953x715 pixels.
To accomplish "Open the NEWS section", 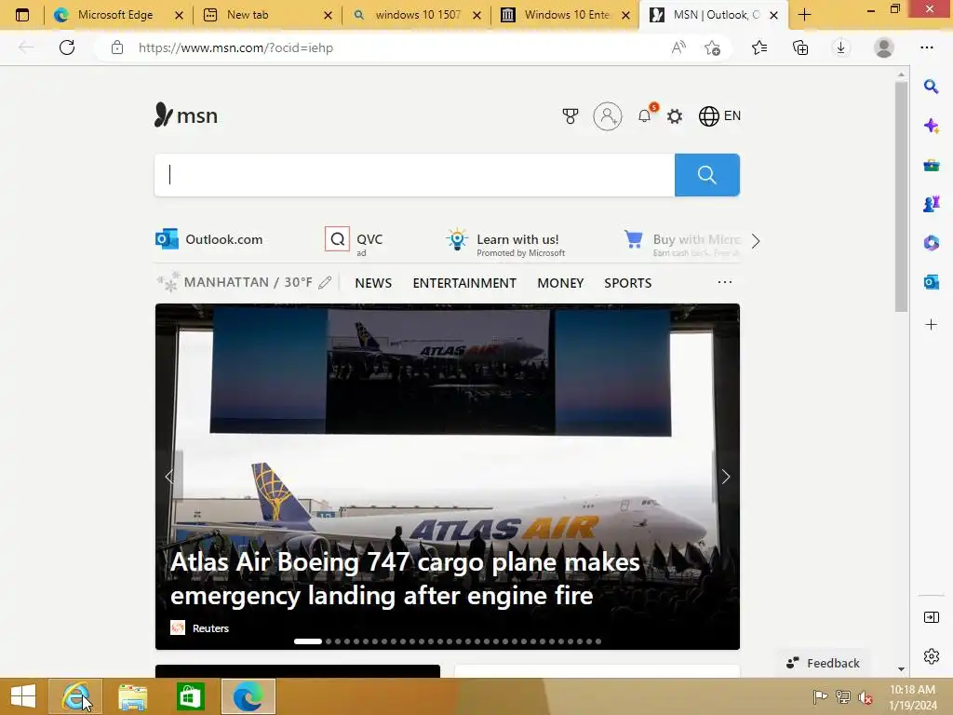I will pyautogui.click(x=373, y=283).
